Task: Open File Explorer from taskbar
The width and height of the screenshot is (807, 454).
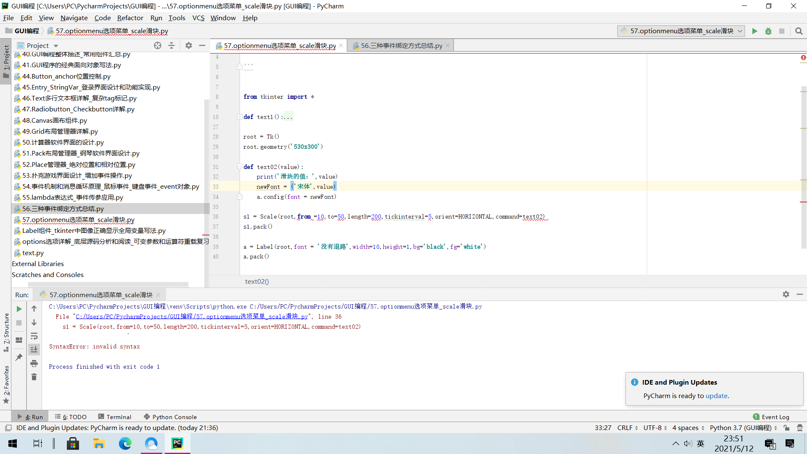Action: click(x=99, y=443)
